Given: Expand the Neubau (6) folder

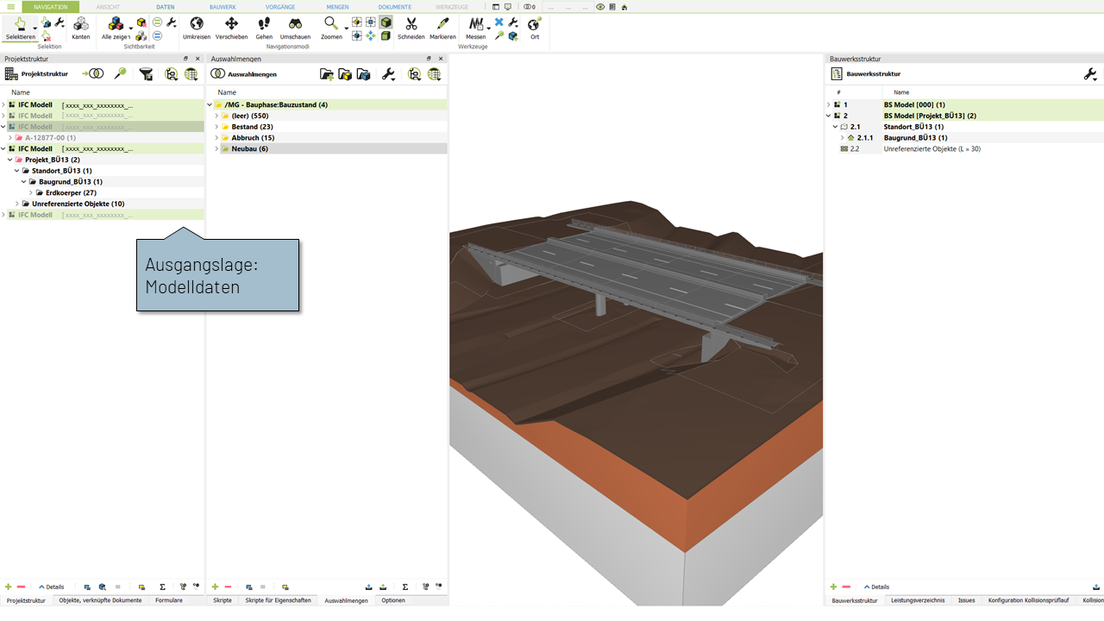Looking at the screenshot, I should point(216,148).
